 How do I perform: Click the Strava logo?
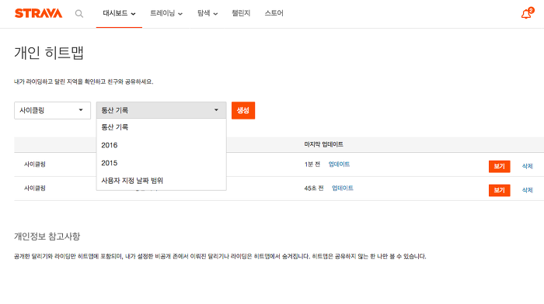39,13
